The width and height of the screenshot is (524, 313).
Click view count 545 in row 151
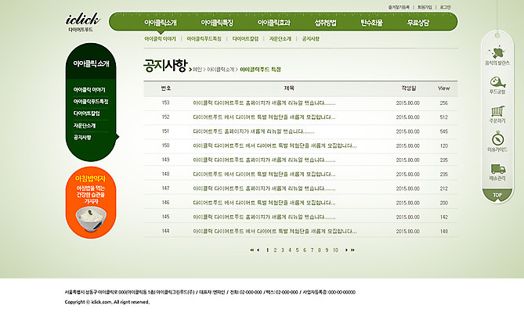444,131
